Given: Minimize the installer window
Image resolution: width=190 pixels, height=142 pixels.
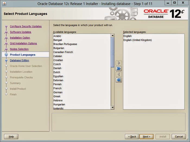Looking at the screenshot, I should tap(168, 3).
